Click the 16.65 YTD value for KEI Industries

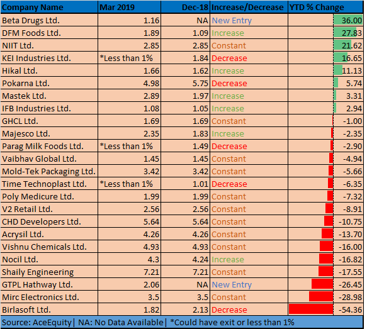[x=352, y=59]
